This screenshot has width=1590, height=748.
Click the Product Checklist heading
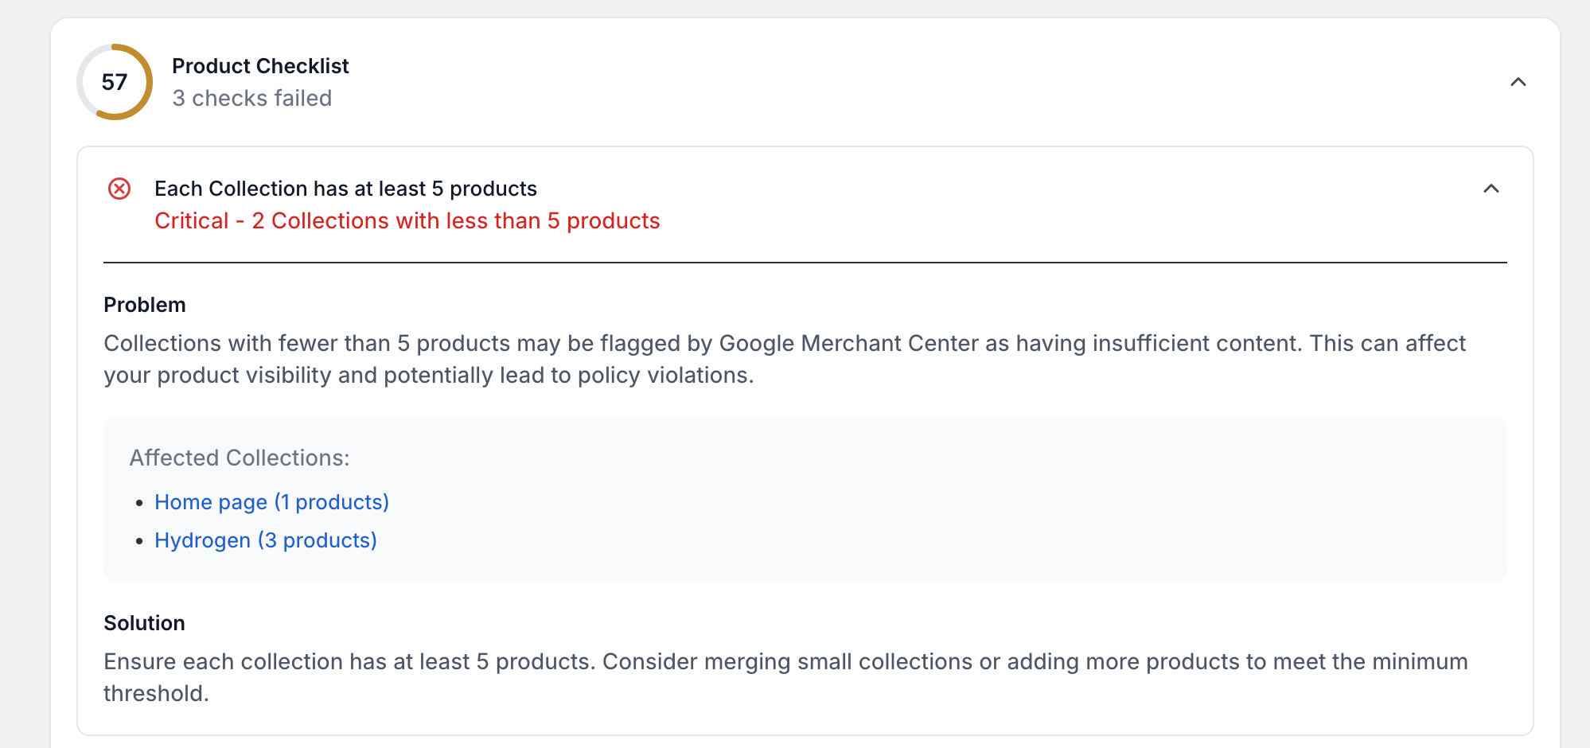coord(260,66)
